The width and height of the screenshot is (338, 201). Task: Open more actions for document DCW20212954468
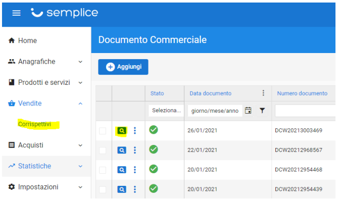point(135,170)
